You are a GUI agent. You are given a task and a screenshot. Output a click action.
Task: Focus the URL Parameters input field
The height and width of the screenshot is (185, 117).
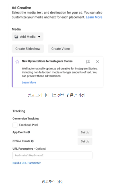[x=52, y=155]
